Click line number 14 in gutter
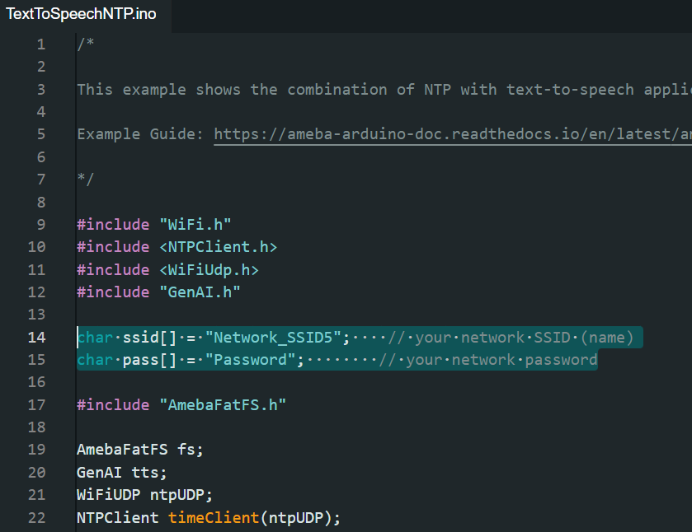 (x=36, y=337)
